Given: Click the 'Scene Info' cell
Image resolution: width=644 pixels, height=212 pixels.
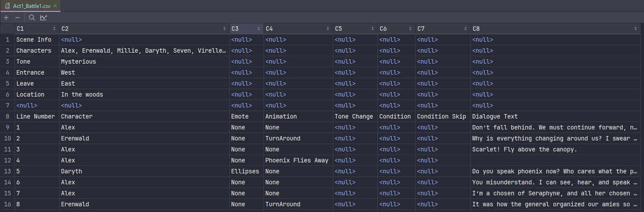Looking at the screenshot, I should pyautogui.click(x=36, y=40).
